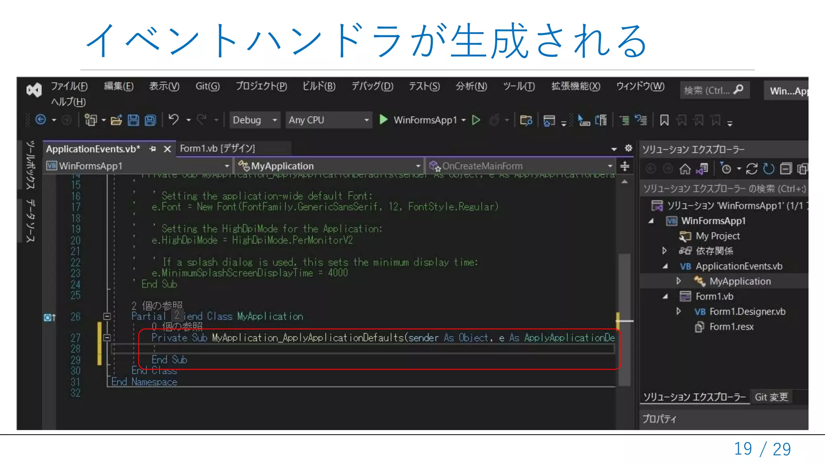Switch to Form1.vb [デザイン] tab

[218, 148]
